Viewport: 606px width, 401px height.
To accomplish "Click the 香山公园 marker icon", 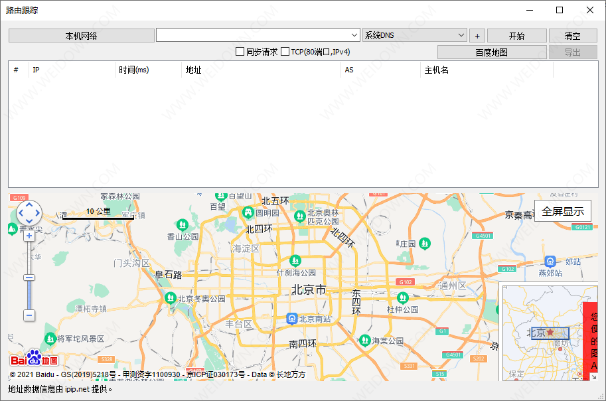I will [182, 224].
